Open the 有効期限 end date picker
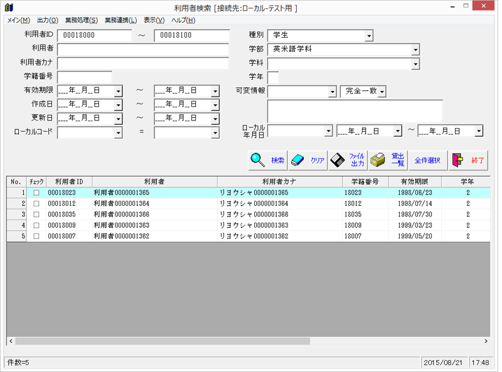The width and height of the screenshot is (502, 372). pyautogui.click(x=215, y=91)
